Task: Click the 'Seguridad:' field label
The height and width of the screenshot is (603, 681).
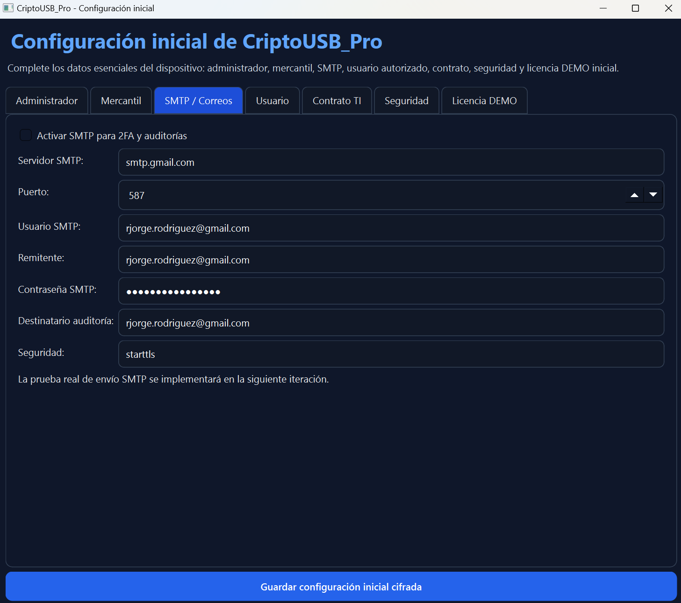Action: click(x=41, y=353)
